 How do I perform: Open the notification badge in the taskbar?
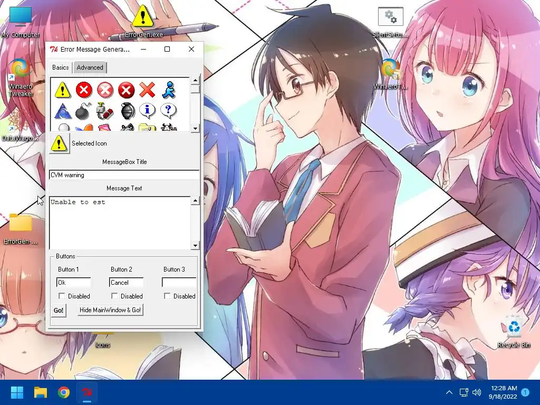pos(525,392)
